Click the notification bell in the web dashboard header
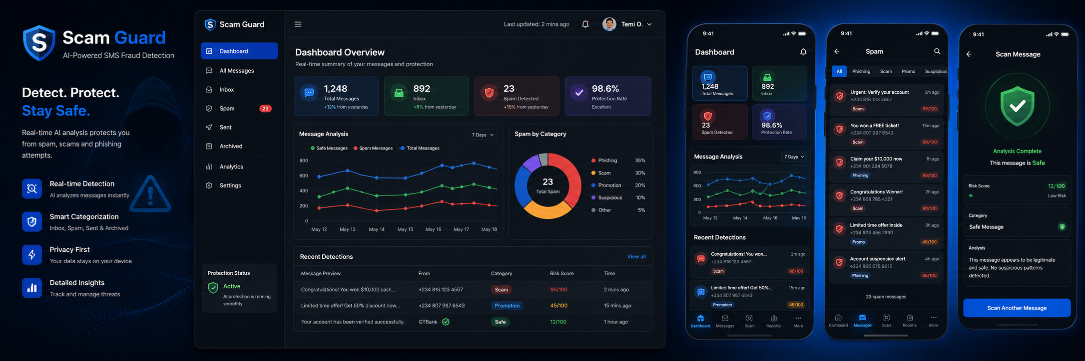This screenshot has width=1085, height=361. pyautogui.click(x=585, y=24)
